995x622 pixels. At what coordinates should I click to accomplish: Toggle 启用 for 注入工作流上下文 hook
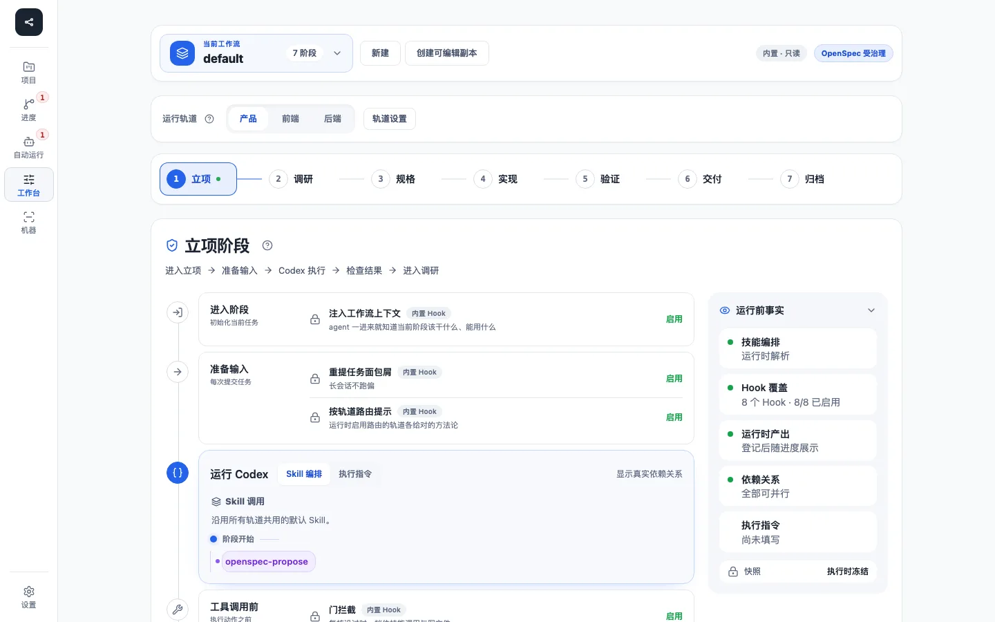point(674,319)
